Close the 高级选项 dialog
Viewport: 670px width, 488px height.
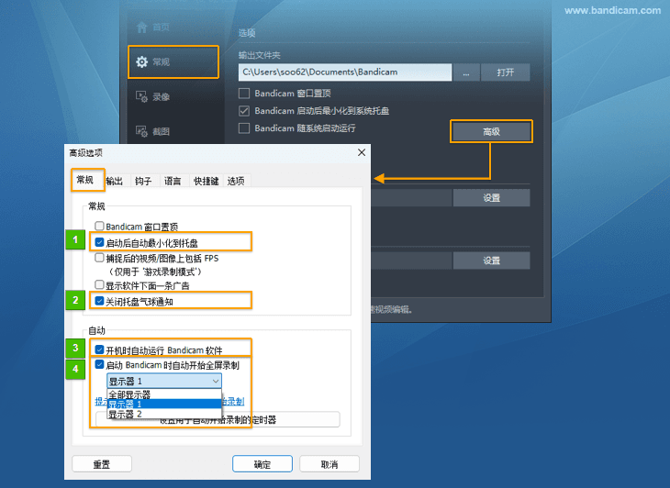[362, 152]
